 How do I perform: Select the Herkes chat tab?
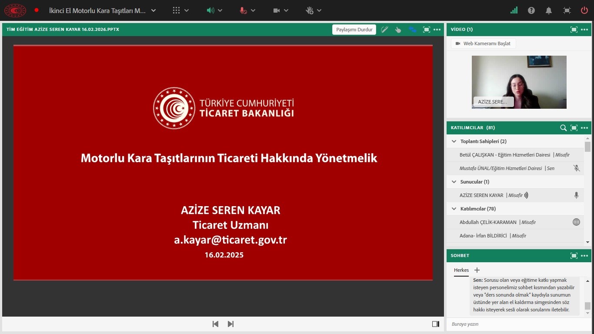pos(461,270)
